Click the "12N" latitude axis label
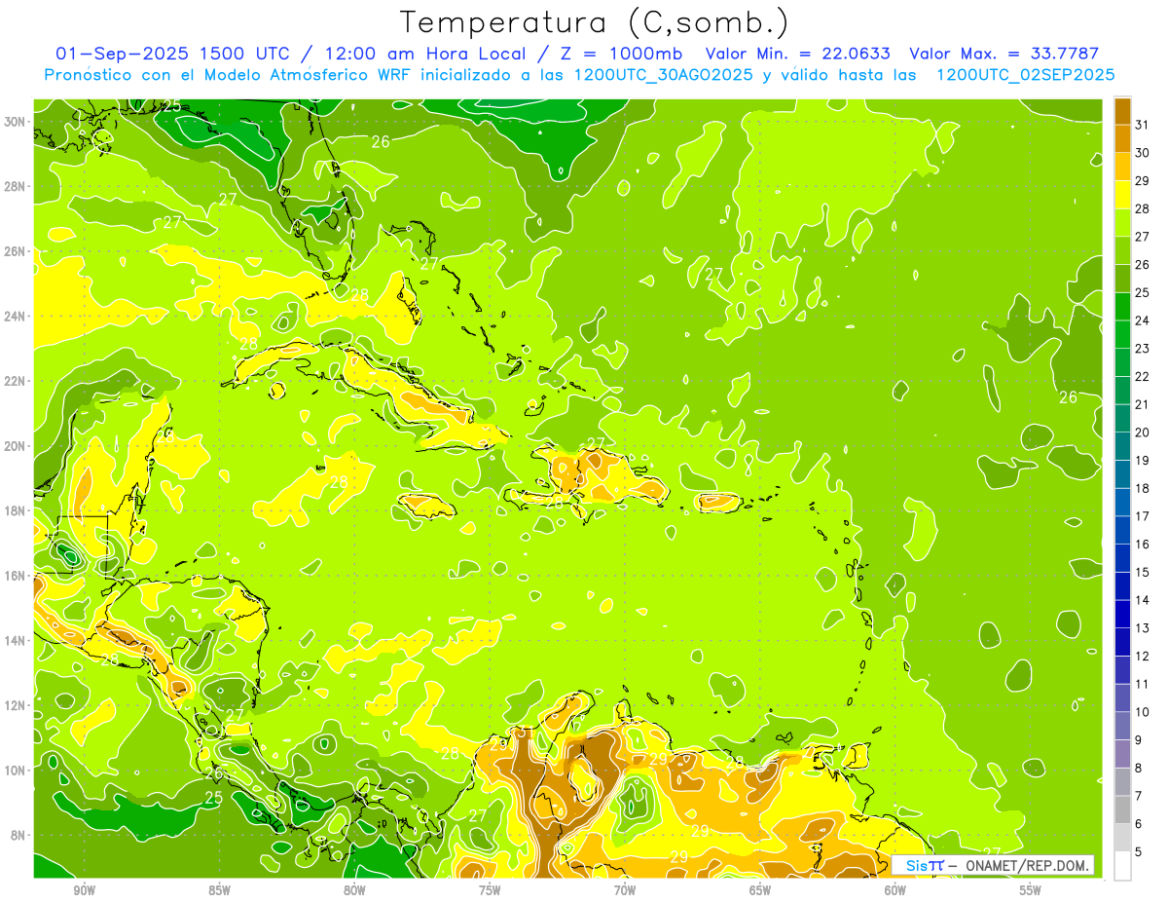Image resolution: width=1168 pixels, height=903 pixels. (16, 704)
